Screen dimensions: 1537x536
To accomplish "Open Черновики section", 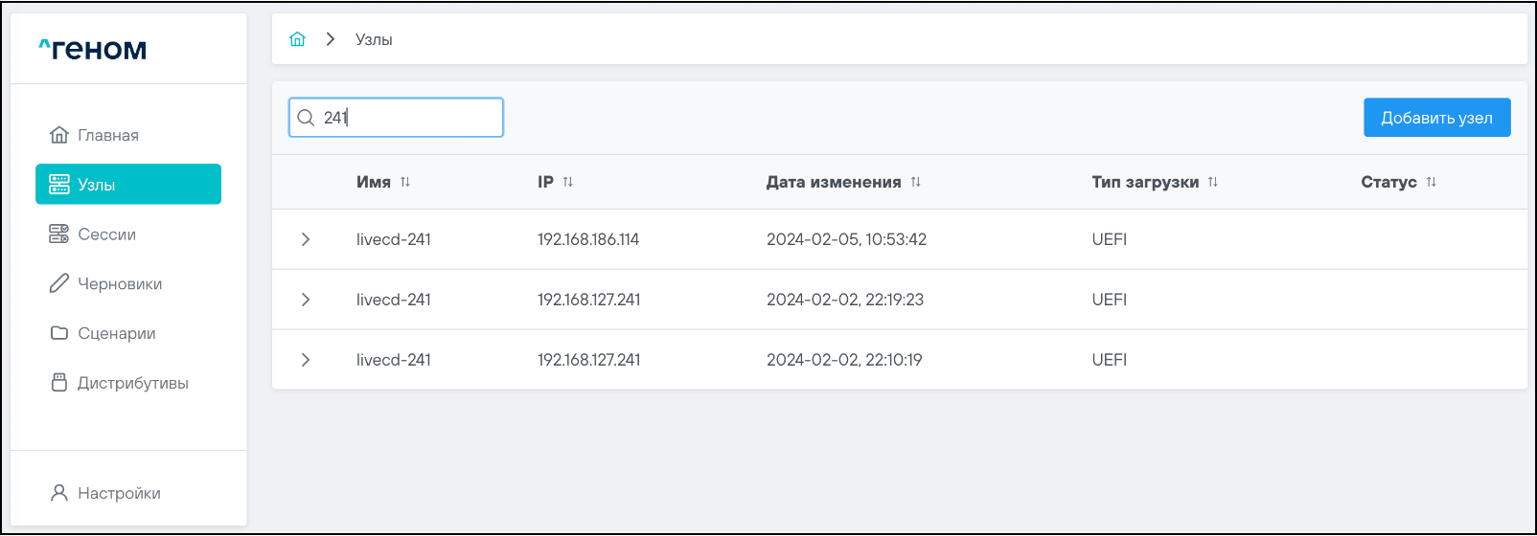I will pyautogui.click(x=119, y=284).
